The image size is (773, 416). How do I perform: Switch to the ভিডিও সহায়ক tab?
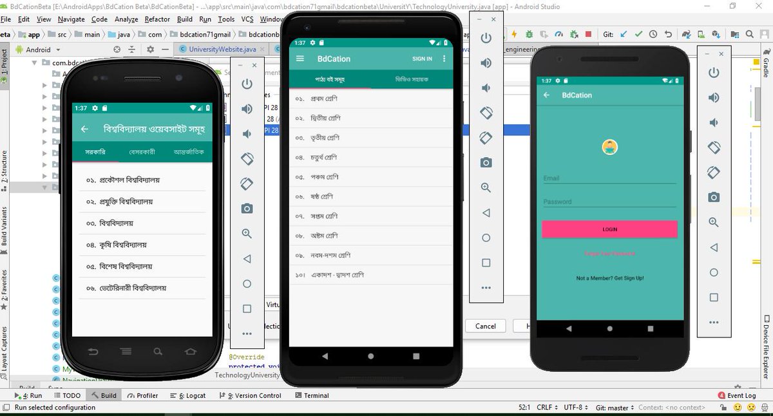412,79
